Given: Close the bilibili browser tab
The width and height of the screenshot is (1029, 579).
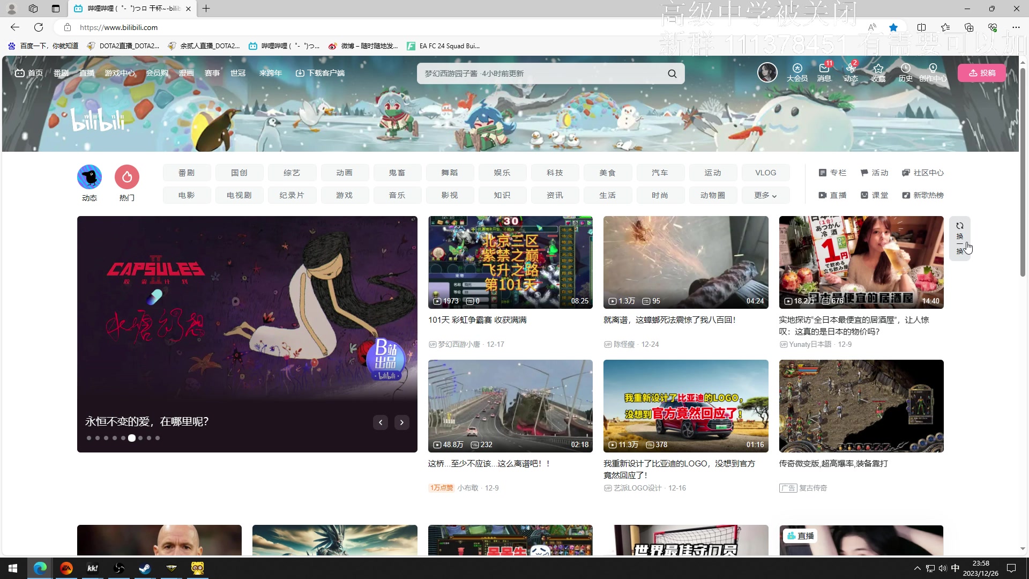Looking at the screenshot, I should coord(188,9).
